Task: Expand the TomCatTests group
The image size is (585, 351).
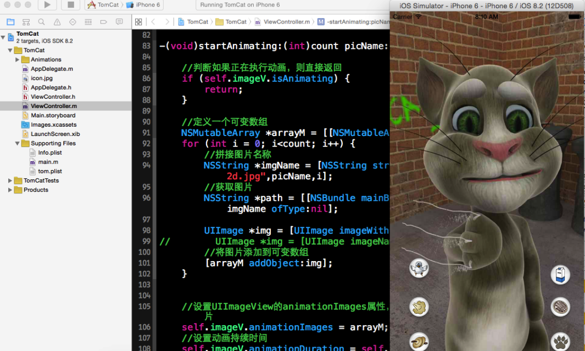Action: [10, 181]
